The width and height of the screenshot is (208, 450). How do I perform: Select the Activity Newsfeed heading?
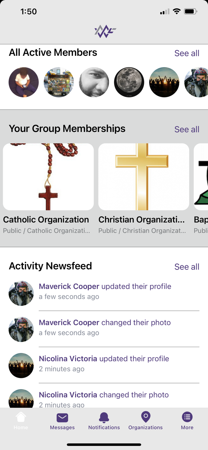(x=50, y=266)
